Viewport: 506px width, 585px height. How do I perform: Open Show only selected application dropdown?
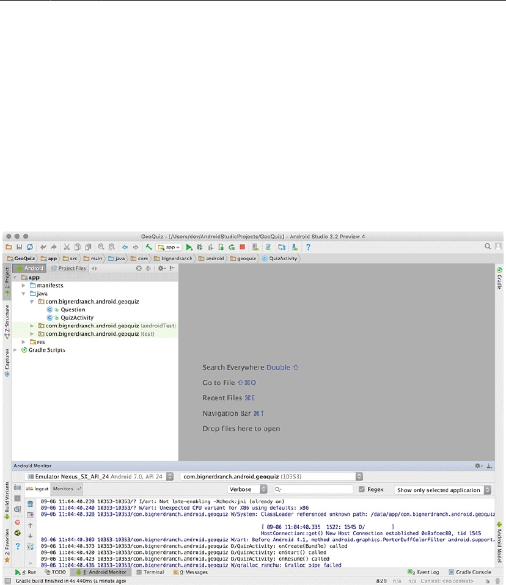tap(442, 490)
